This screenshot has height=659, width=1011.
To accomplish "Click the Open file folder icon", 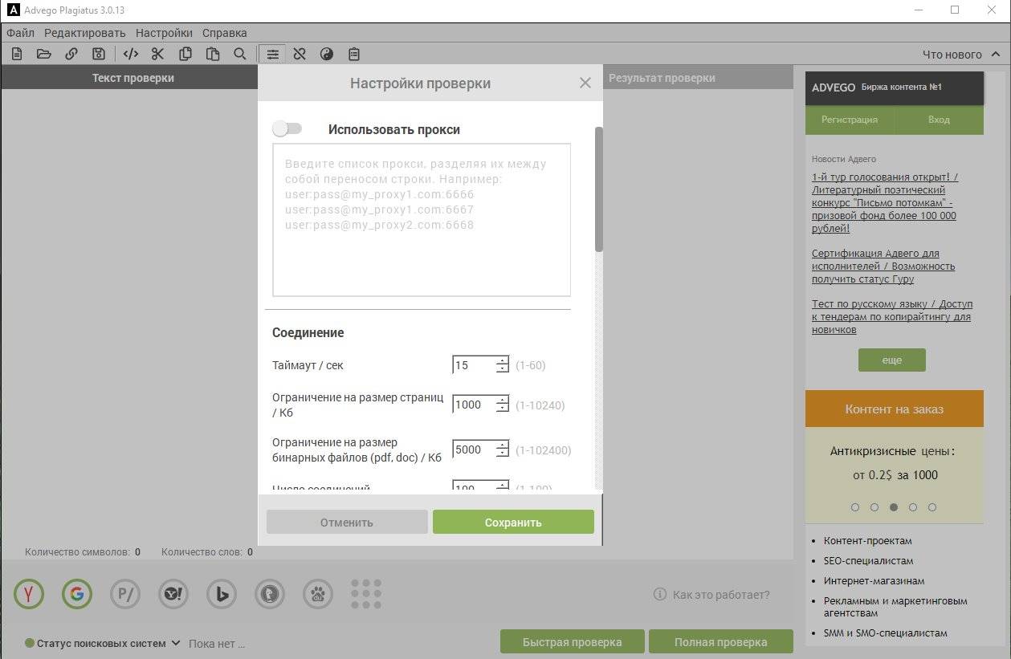I will tap(43, 54).
